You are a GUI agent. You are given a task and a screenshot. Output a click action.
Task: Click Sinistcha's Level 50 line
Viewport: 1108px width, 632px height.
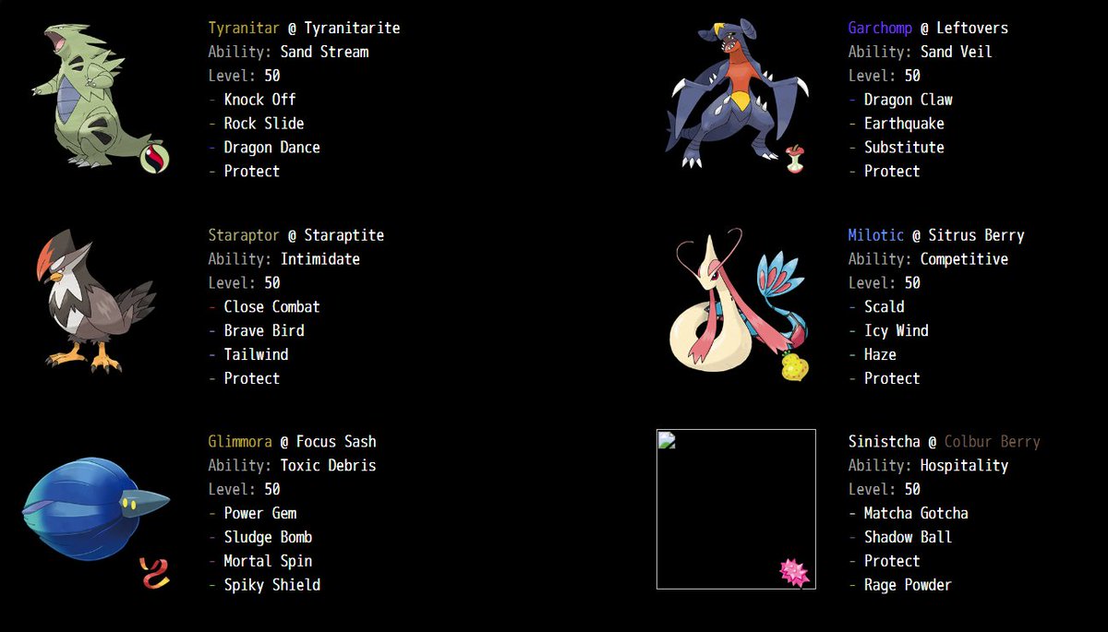pos(884,490)
